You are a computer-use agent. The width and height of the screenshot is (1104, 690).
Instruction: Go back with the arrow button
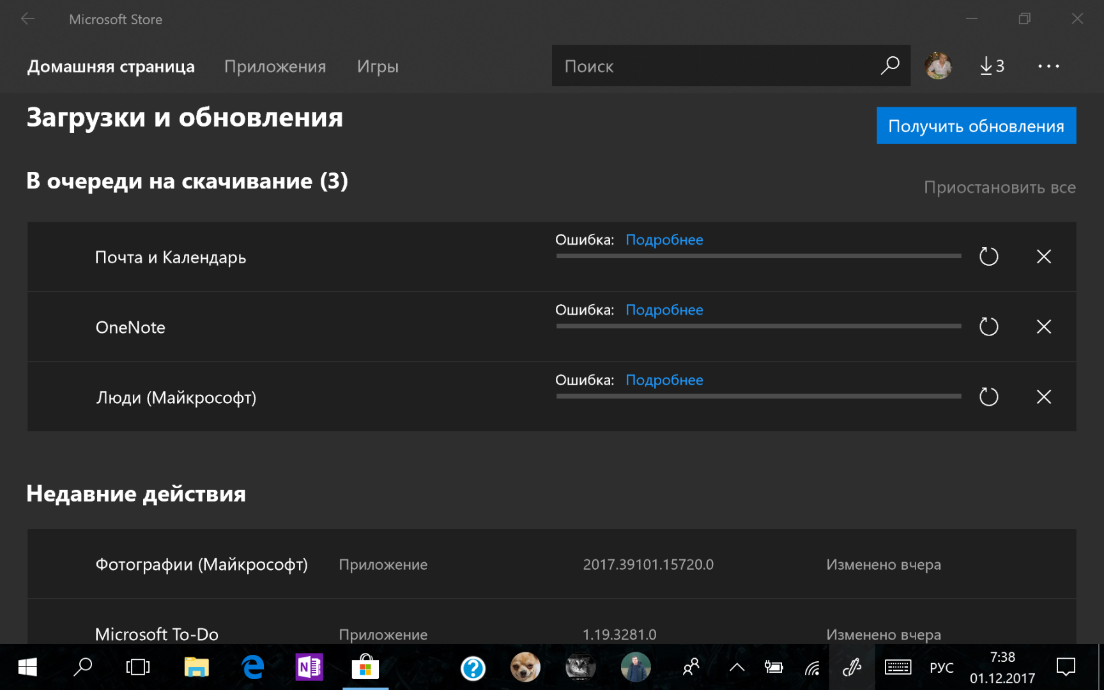27,19
